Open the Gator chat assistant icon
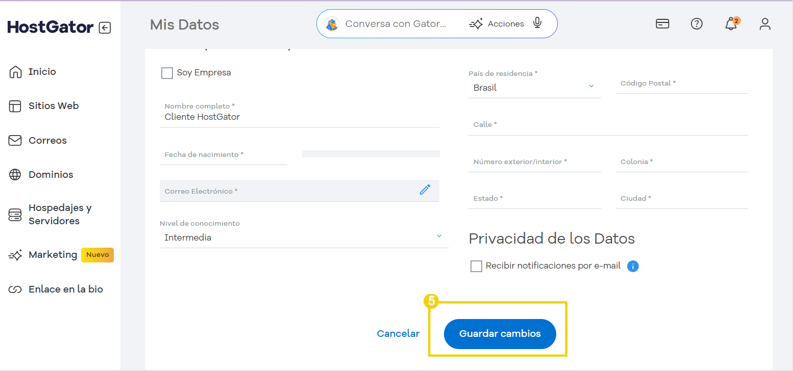The height and width of the screenshot is (371, 793). click(332, 23)
